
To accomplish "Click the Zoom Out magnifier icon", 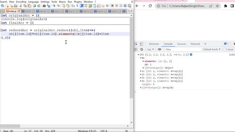I will [58, 6].
